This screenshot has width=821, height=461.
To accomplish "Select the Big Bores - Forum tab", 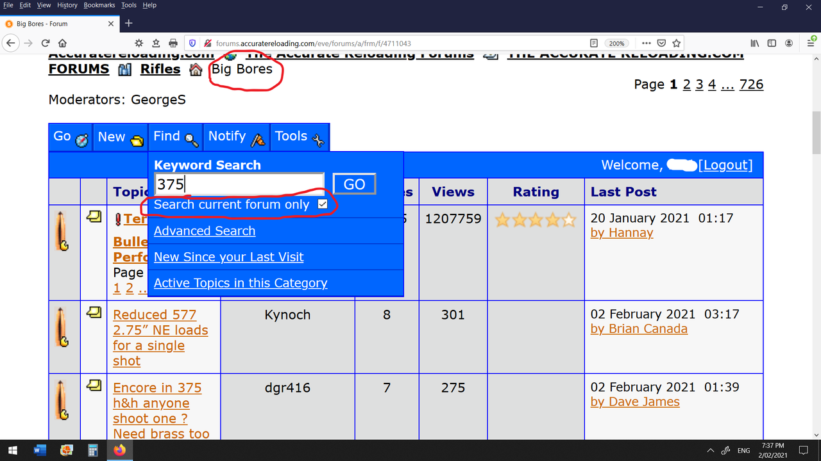I will [59, 24].
